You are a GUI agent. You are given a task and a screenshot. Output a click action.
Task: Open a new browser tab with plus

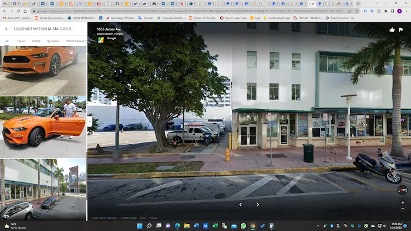click(x=358, y=4)
